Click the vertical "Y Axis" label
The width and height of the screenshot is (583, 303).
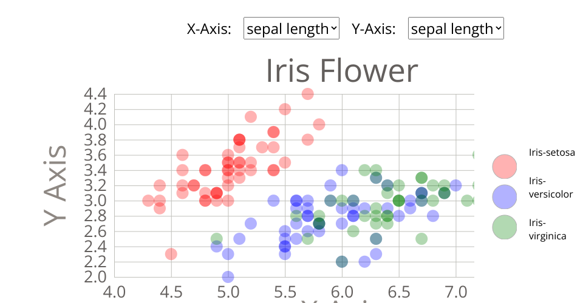[56, 185]
